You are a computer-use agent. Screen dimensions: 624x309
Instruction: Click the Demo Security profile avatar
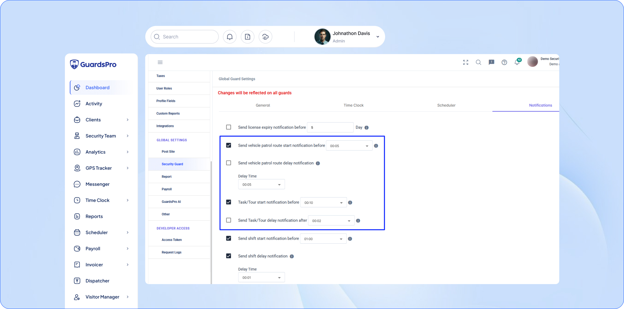pyautogui.click(x=533, y=62)
